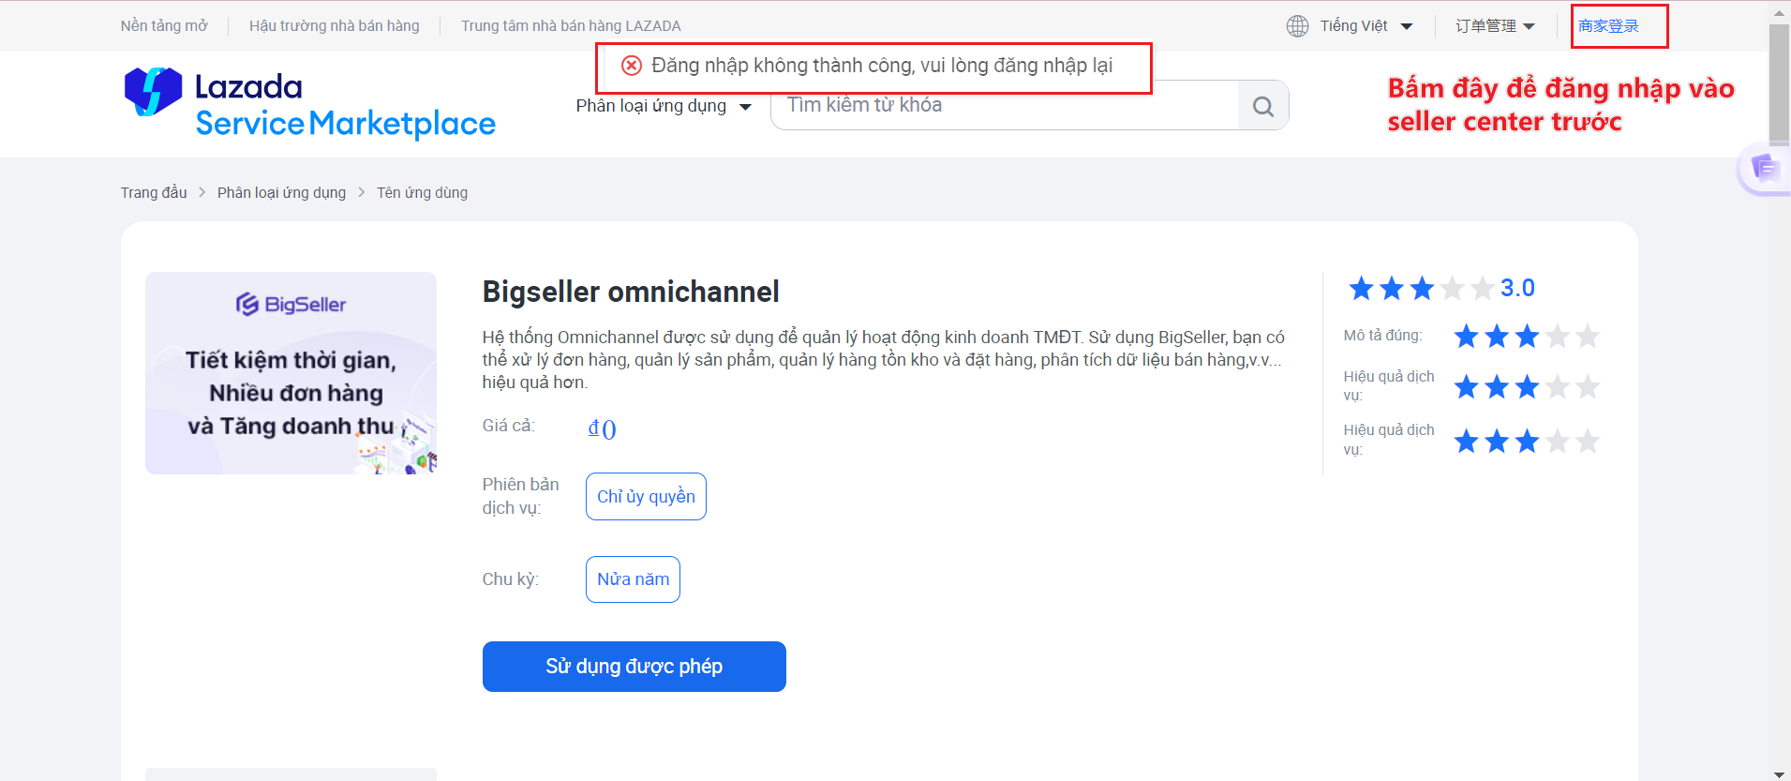Viewport: 1791px width, 781px height.
Task: Expand the 订单管理 menu
Action: [1495, 26]
